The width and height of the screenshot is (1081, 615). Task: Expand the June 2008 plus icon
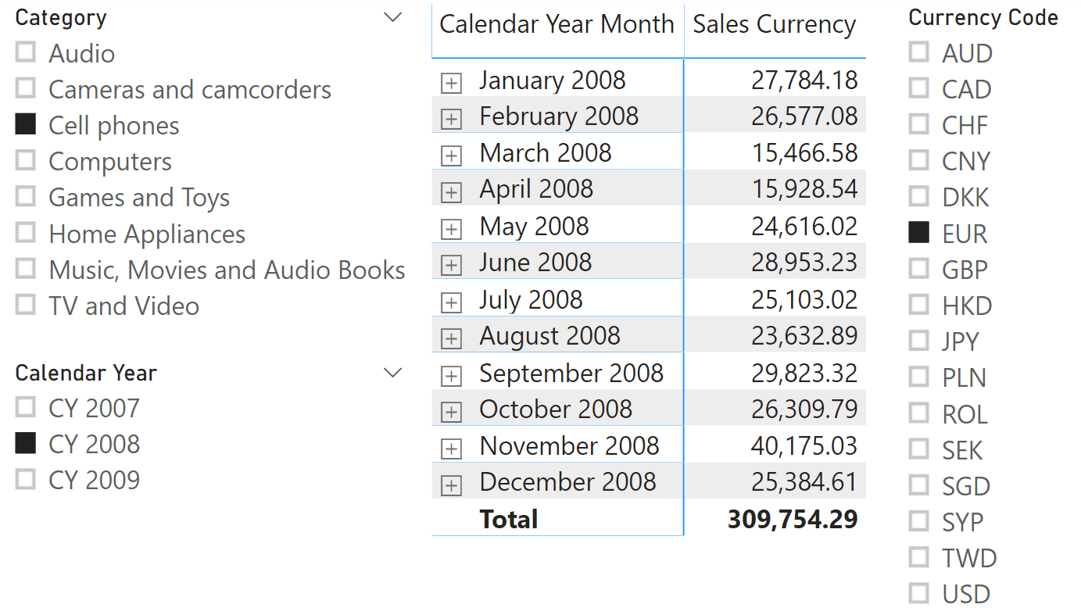coord(451,265)
